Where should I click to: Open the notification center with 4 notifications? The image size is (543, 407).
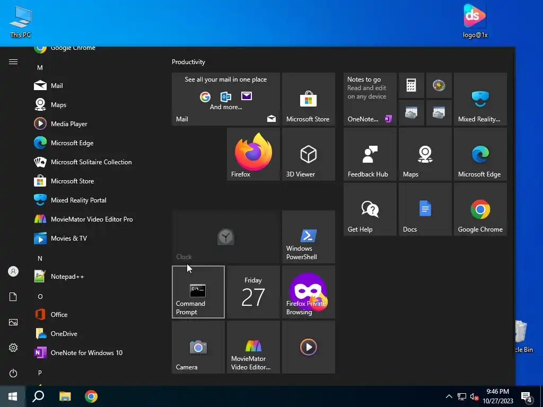click(527, 396)
